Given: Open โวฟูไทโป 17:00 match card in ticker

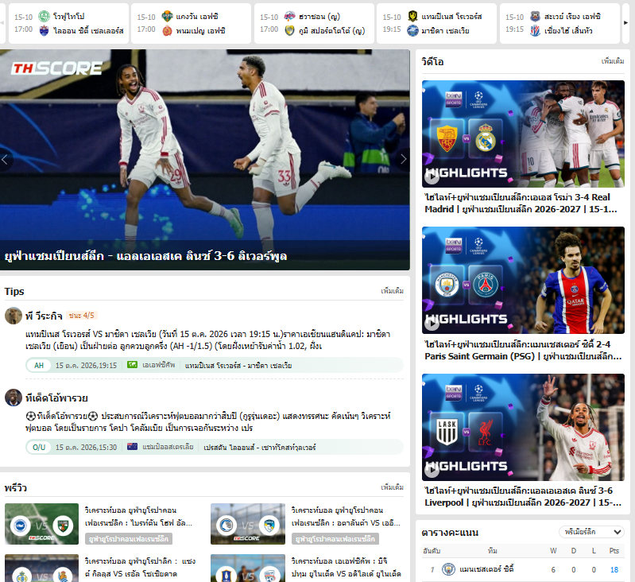Looking at the screenshot, I should (68, 23).
